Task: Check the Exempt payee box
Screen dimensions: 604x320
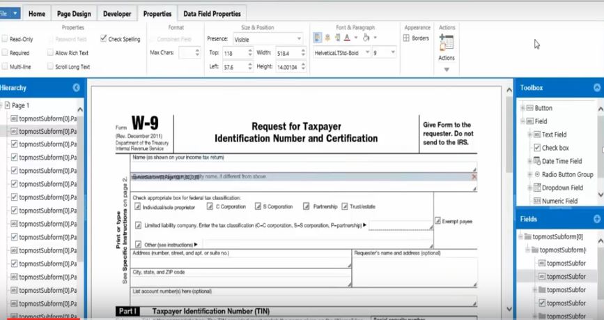Action: click(x=437, y=221)
